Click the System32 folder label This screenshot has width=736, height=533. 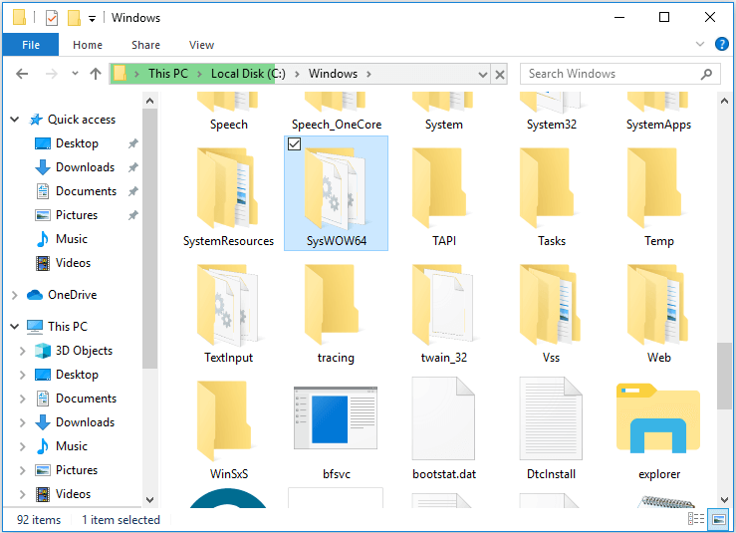point(551,125)
